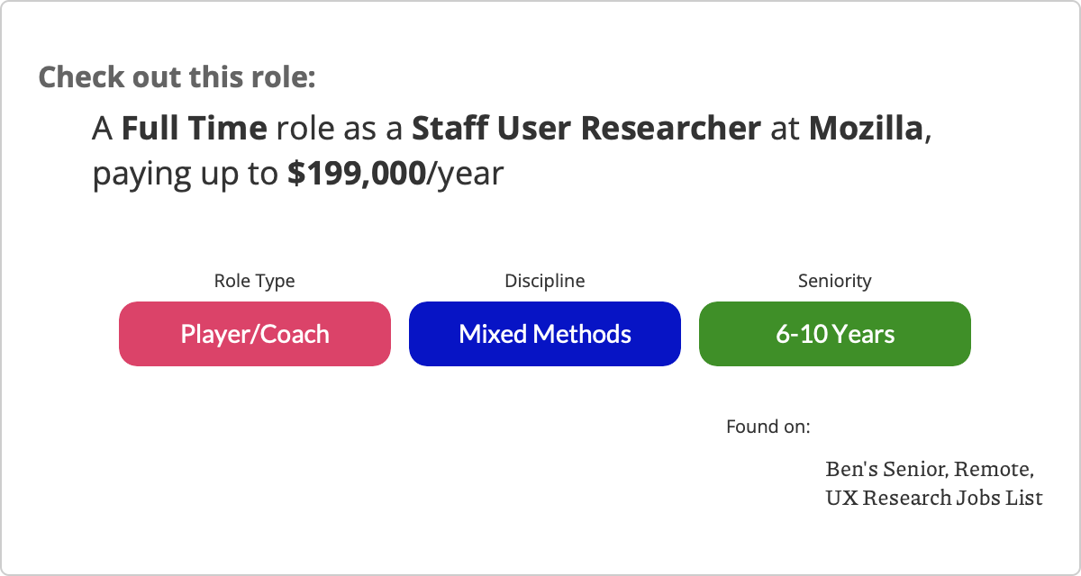Click the "role as a" phrase
Screen dimensions: 1081x576
tap(339, 129)
